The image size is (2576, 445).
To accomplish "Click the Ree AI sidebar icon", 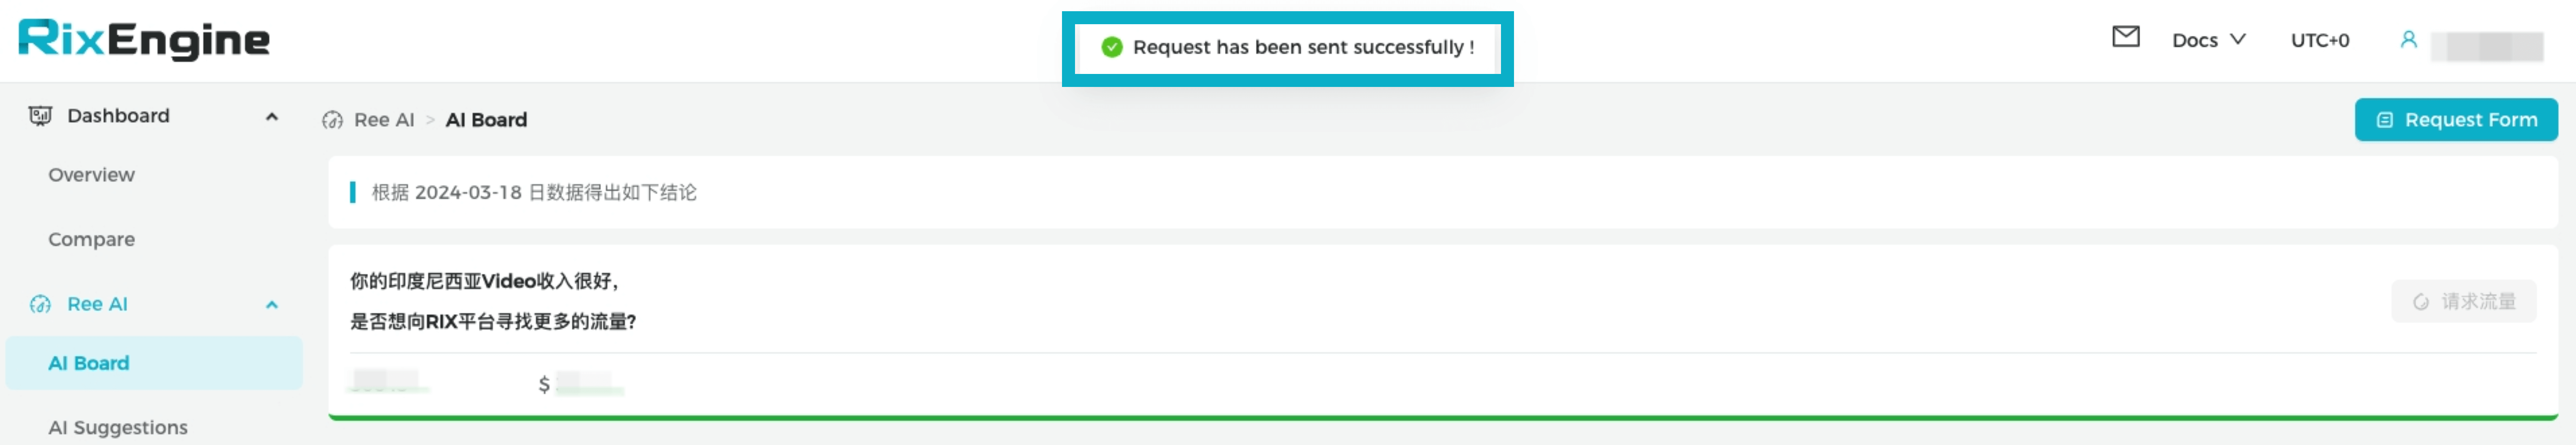I will pos(40,304).
